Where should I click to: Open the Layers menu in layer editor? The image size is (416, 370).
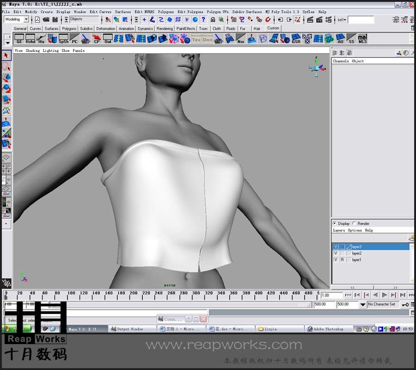339,230
